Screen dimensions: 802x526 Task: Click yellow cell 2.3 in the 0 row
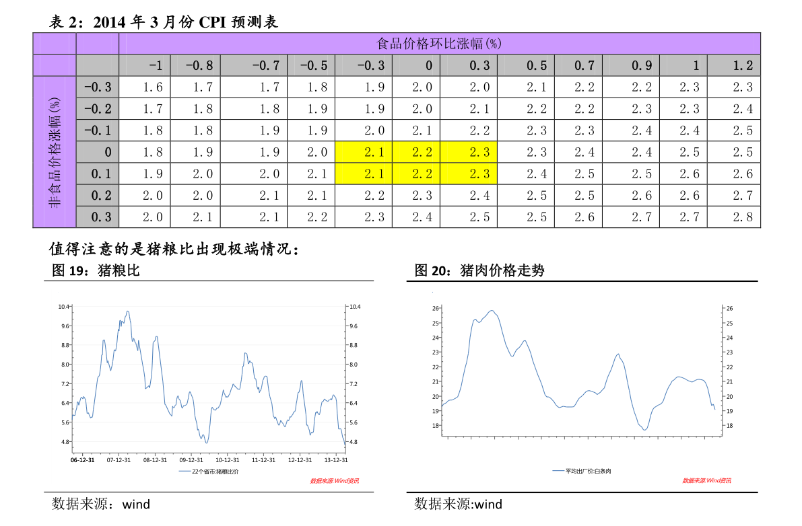click(x=469, y=152)
